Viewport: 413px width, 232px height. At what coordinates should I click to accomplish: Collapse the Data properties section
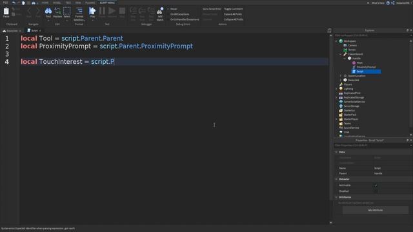336,152
